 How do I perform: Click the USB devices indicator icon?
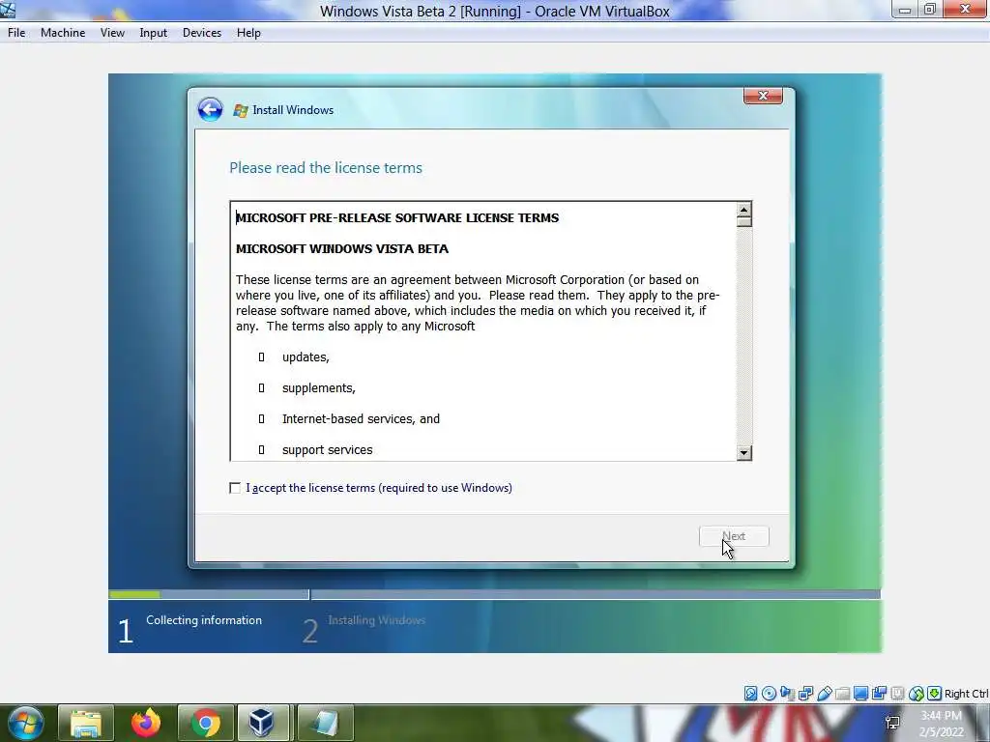(x=825, y=694)
